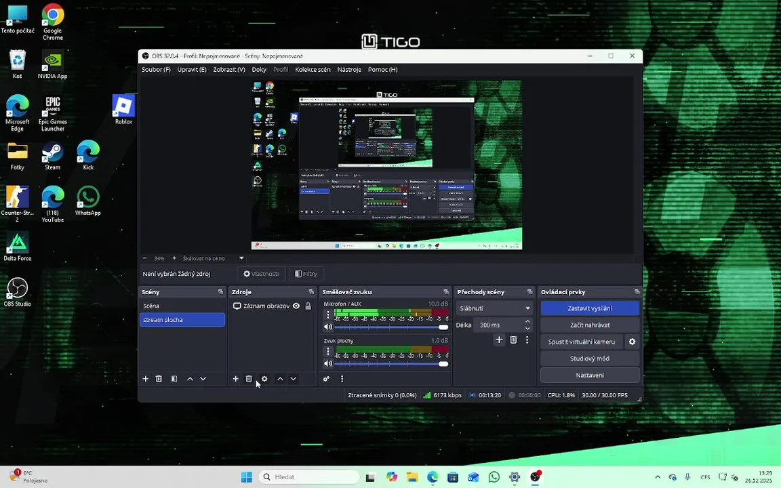This screenshot has width=781, height=488.
Task: Open Nastavení button in controls
Action: (590, 375)
